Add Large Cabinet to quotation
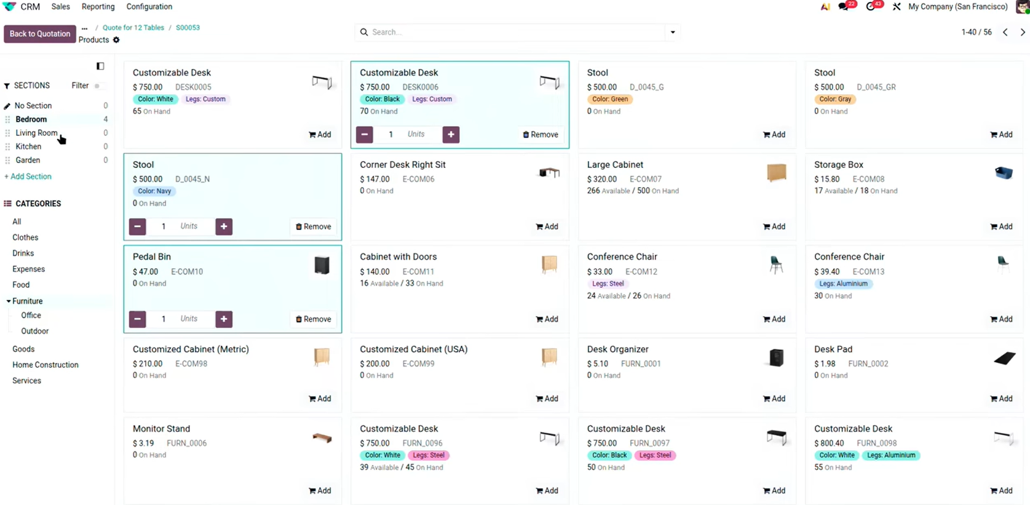Viewport: 1030px width, 505px height. pyautogui.click(x=774, y=226)
